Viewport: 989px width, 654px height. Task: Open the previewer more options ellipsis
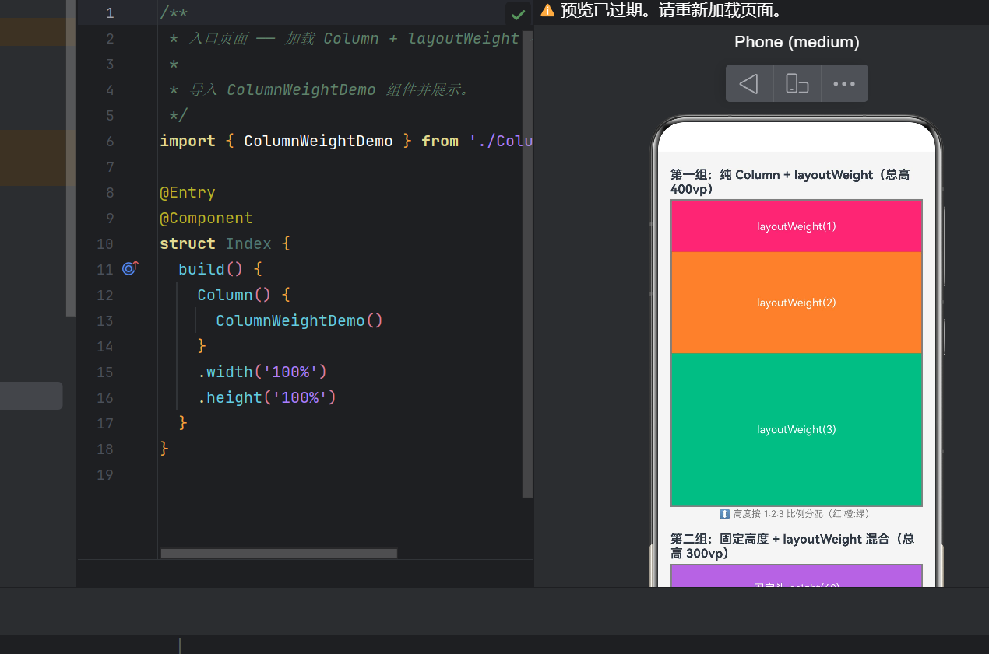pyautogui.click(x=844, y=83)
